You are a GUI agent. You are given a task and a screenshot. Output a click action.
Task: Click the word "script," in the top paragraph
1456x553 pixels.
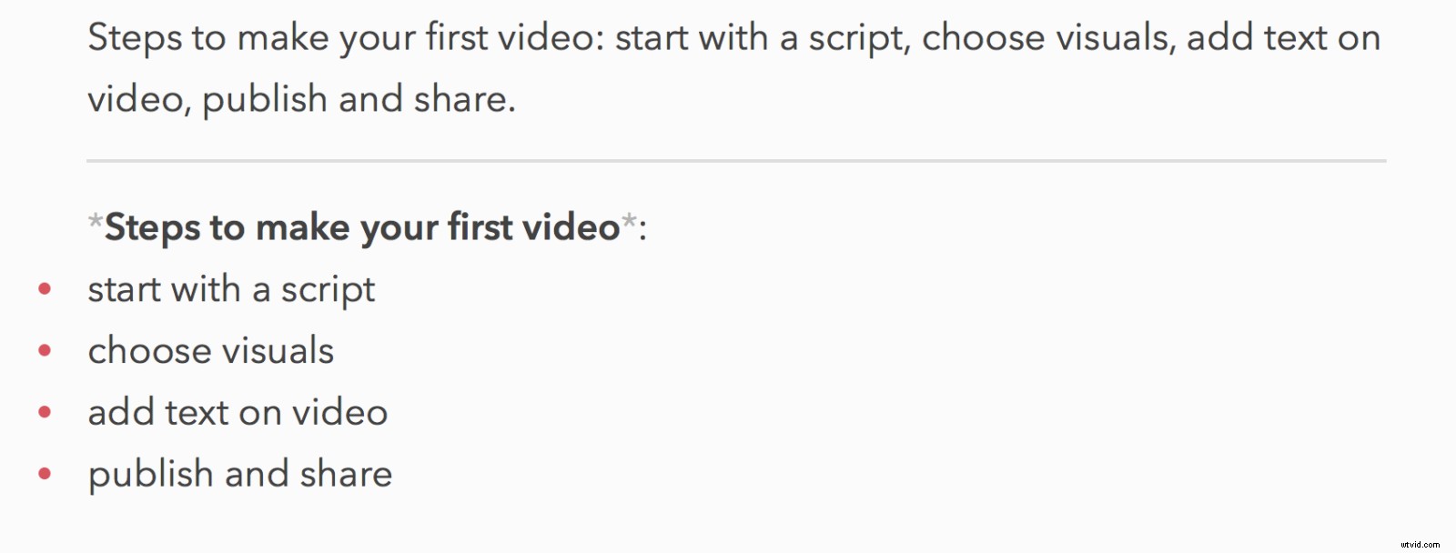[860, 39]
